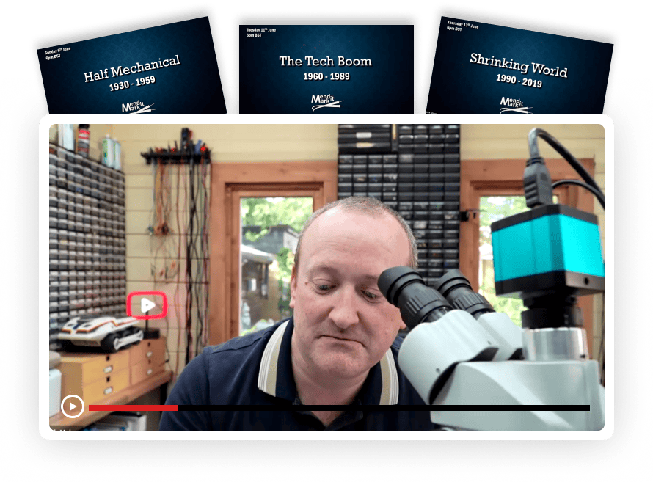Click the red played portion of progress bar
The image size is (653, 482).
pos(133,407)
